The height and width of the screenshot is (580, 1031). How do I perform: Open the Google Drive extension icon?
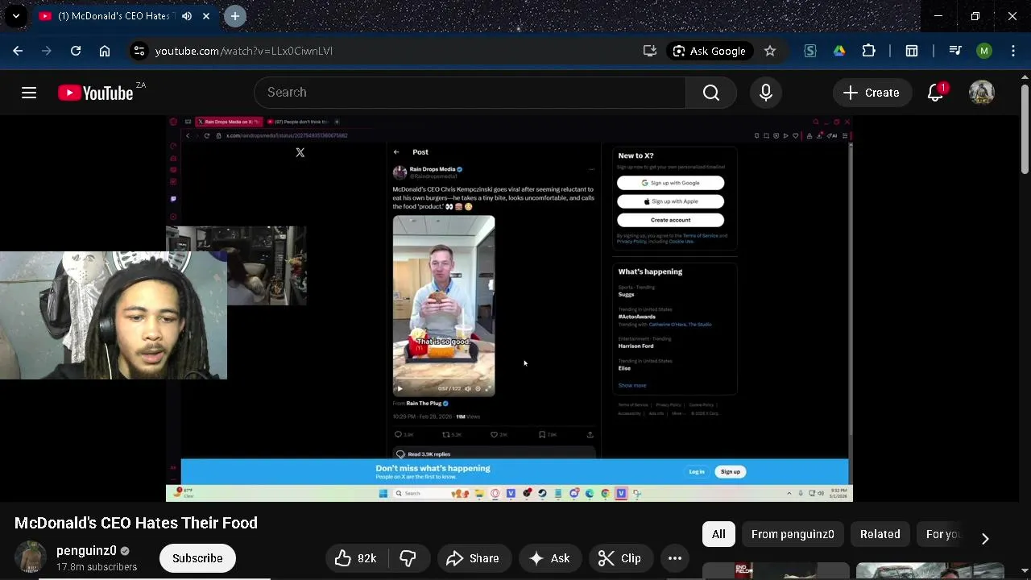coord(839,51)
